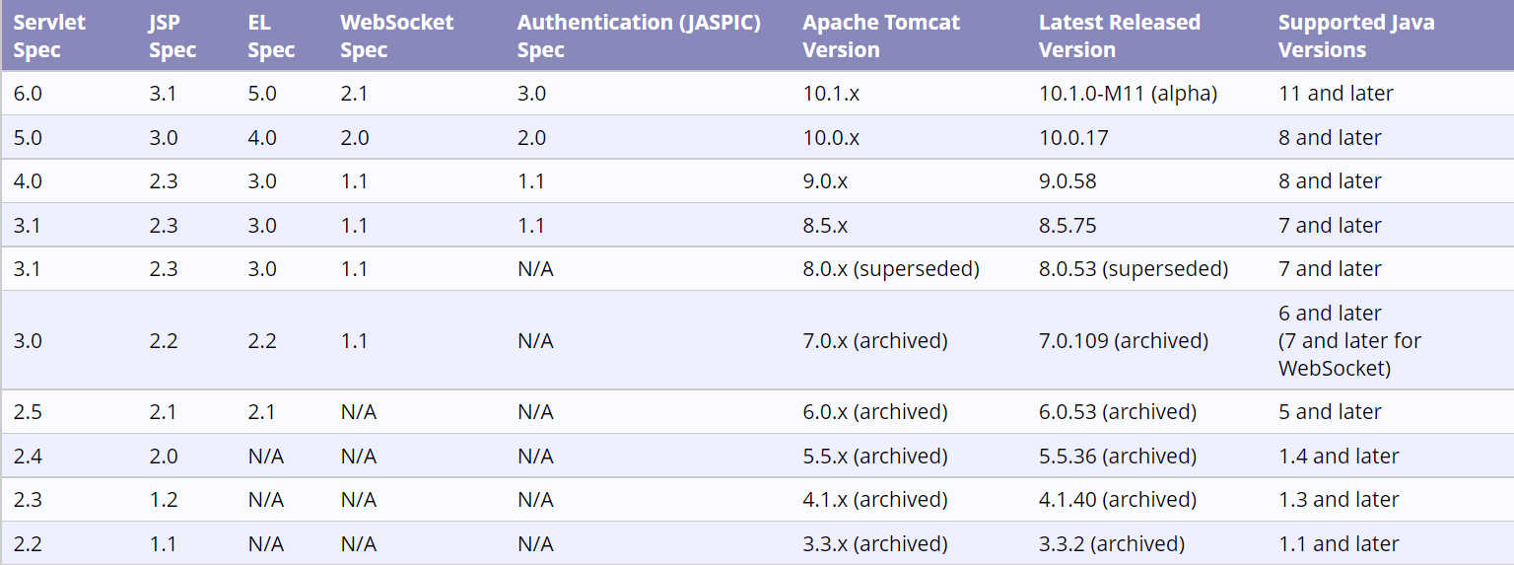1514x565 pixels.
Task: Click the EL Spec column header
Action: tap(271, 35)
